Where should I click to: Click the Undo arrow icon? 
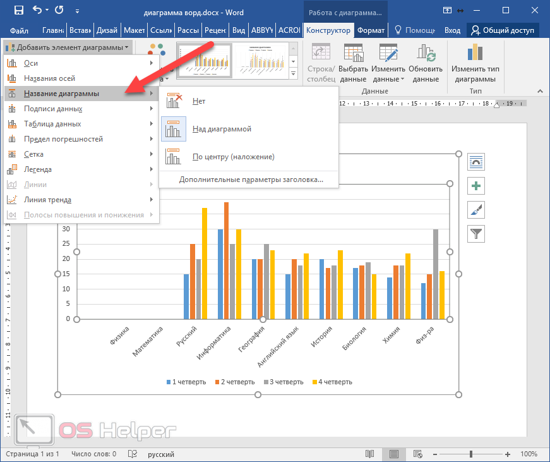[x=37, y=10]
